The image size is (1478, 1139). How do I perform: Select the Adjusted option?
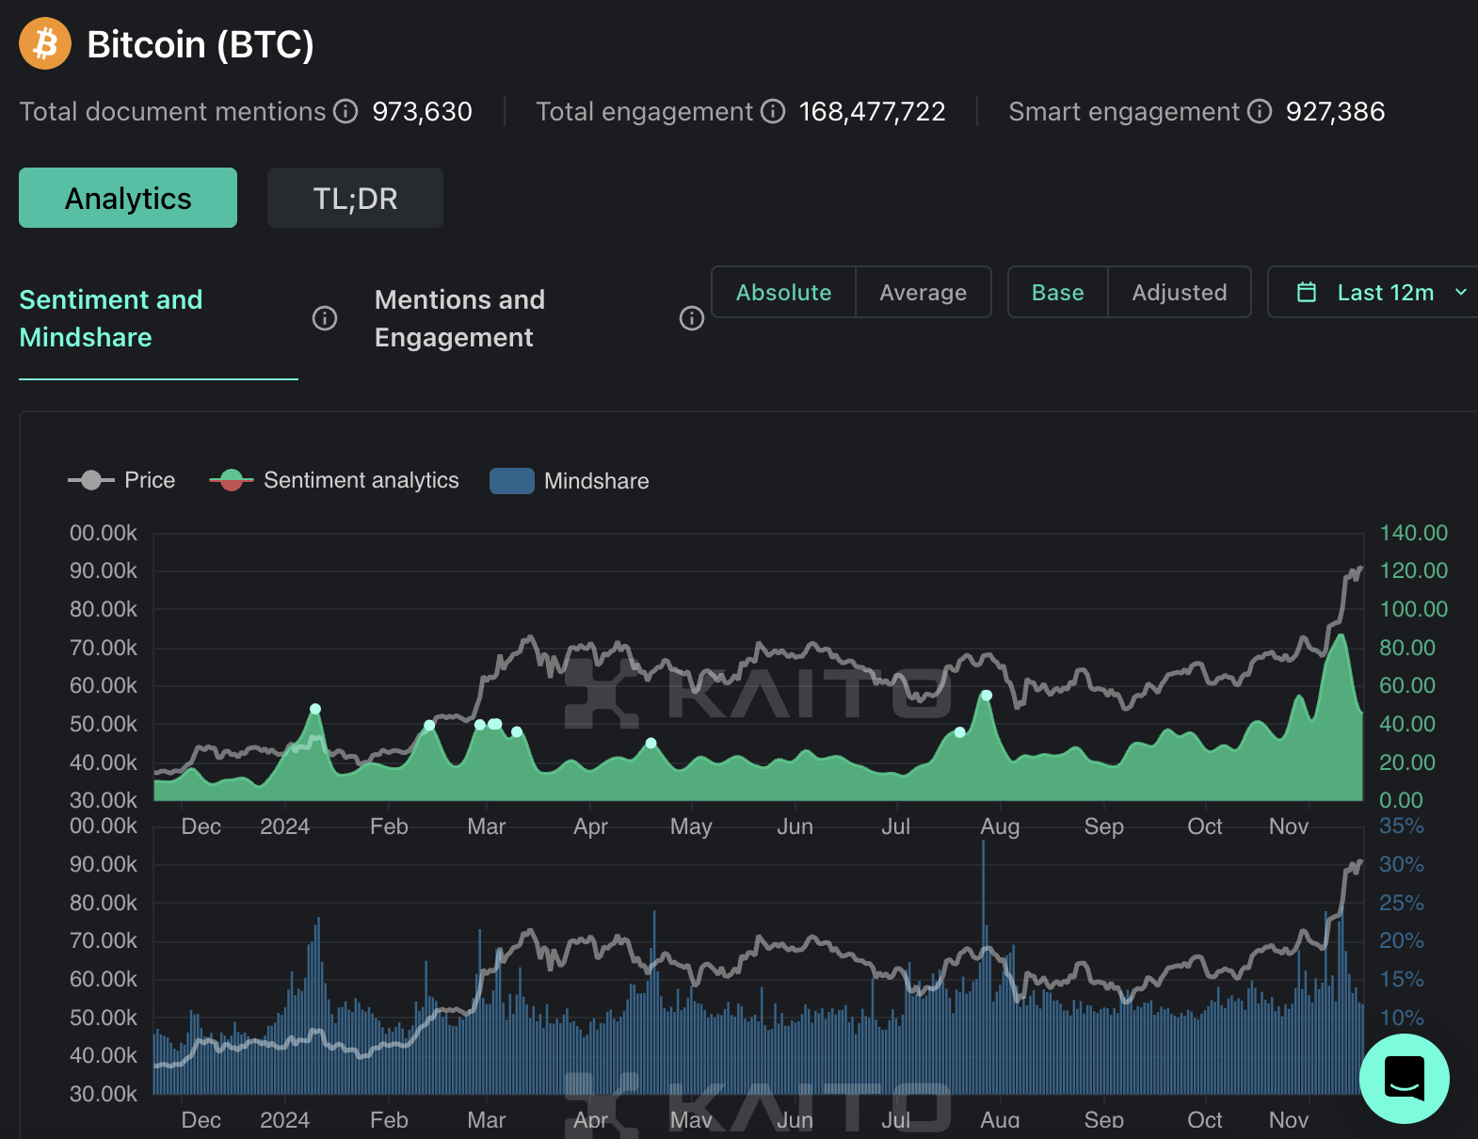pos(1180,292)
